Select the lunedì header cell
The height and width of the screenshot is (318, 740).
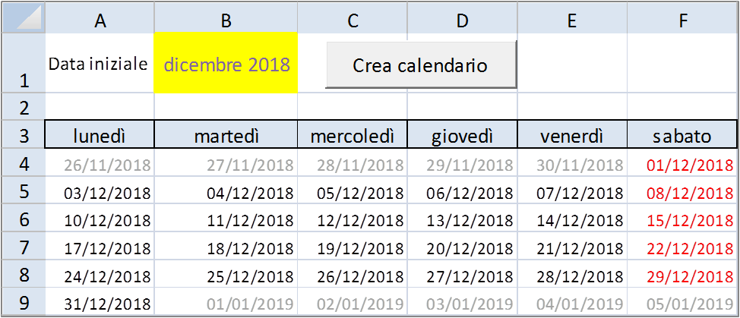coord(100,136)
